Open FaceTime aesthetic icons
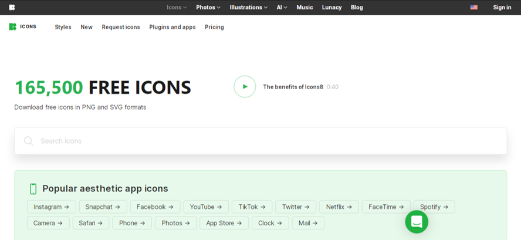The height and width of the screenshot is (240, 521). tap(386, 207)
